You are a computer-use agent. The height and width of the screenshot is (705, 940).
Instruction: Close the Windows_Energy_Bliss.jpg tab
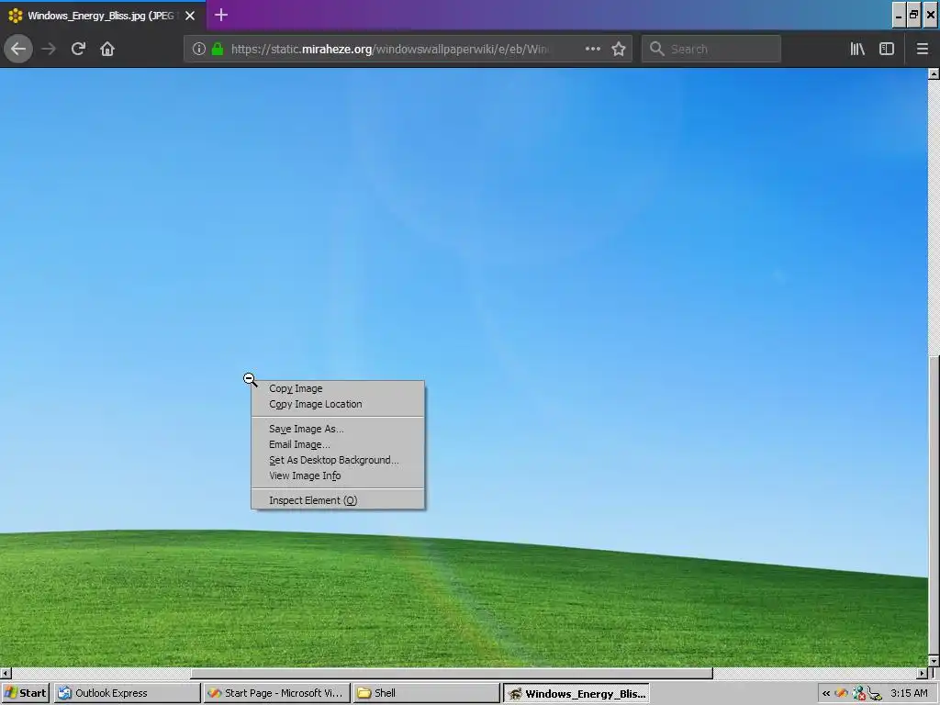pos(190,16)
